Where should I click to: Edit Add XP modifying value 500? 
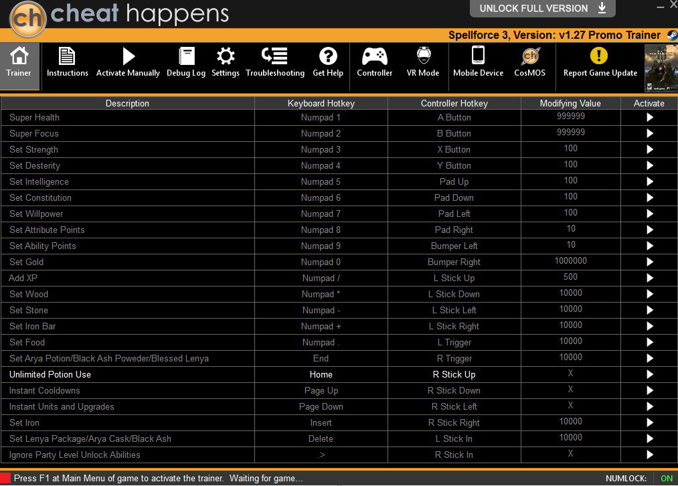571,276
